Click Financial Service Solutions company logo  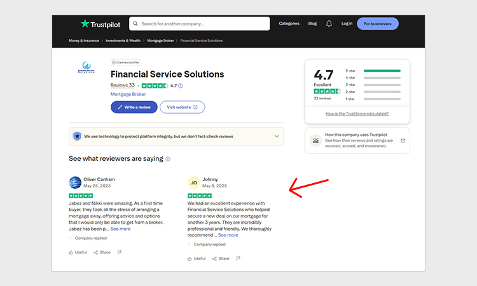(x=85, y=67)
